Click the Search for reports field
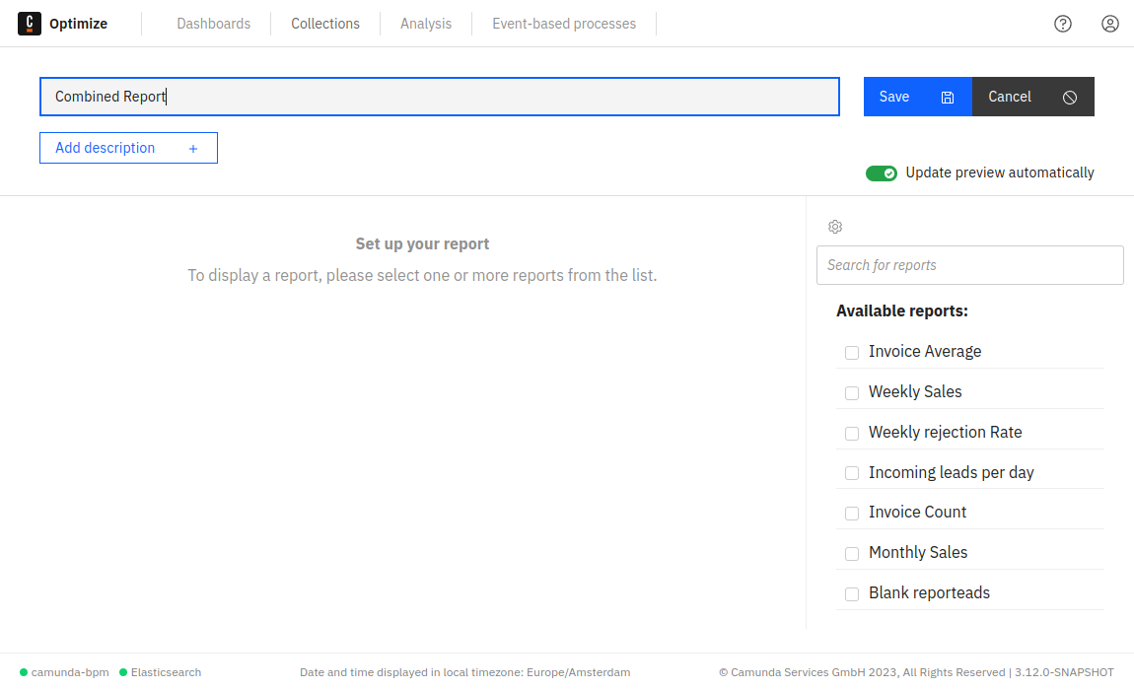1134x690 pixels. 969,264
